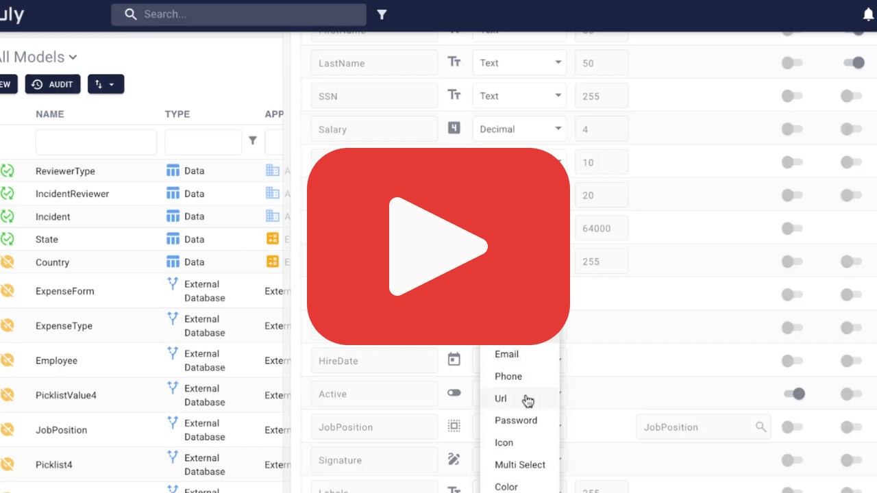The image size is (877, 493).
Task: Click the synced status icon for State
Action: [x=7, y=239]
